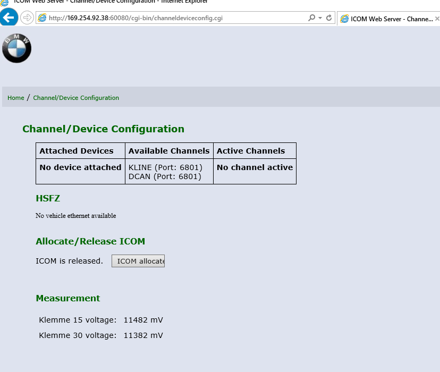440x372 pixels.
Task: Click the ICOM allocate button
Action: pos(138,261)
